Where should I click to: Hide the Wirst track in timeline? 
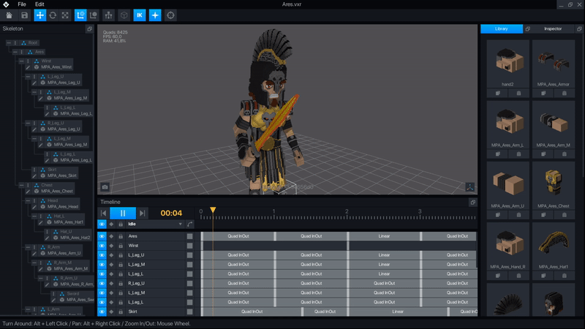[x=102, y=246]
